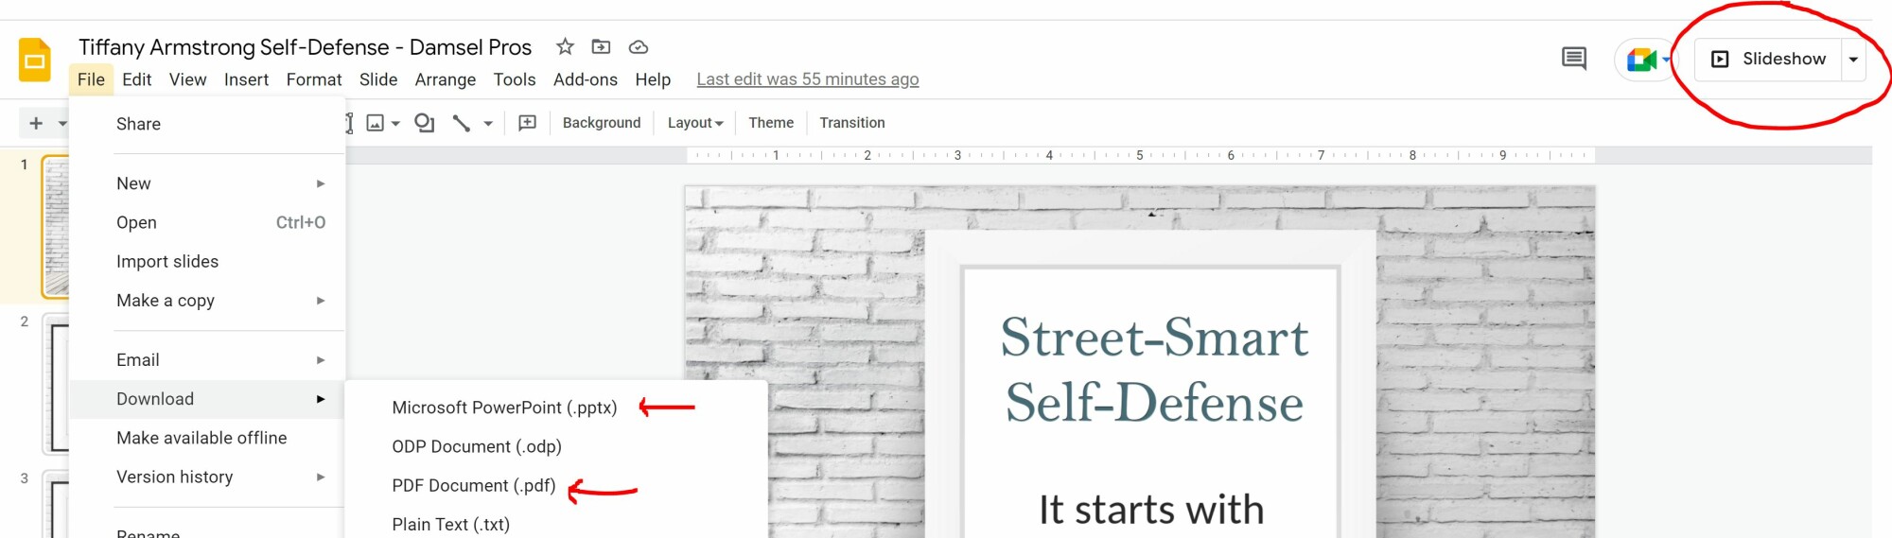Open the Last edit was 55 minutes ago link

coord(808,79)
